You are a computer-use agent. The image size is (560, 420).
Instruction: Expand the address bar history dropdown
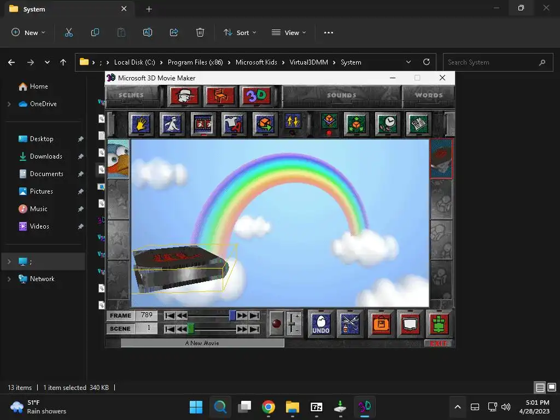pos(409,62)
